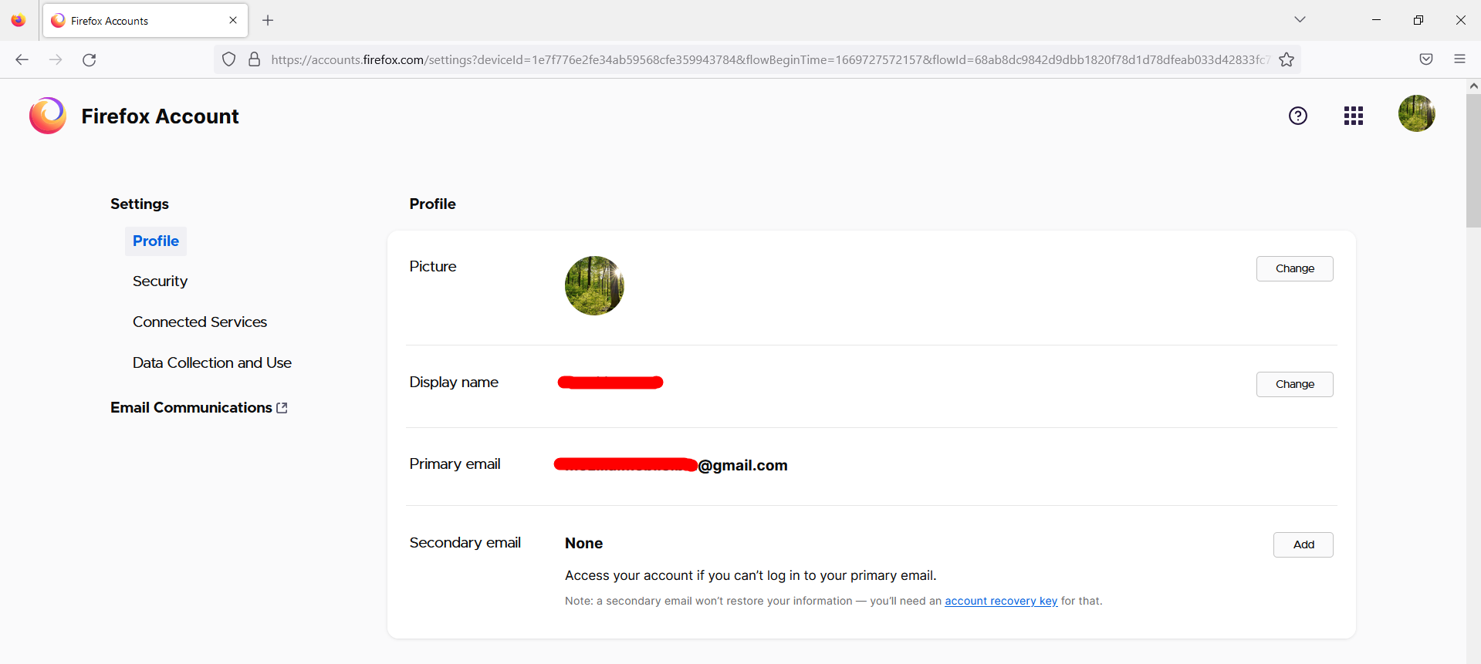This screenshot has width=1481, height=664.
Task: Click the padlock site security icon
Action: click(x=254, y=59)
